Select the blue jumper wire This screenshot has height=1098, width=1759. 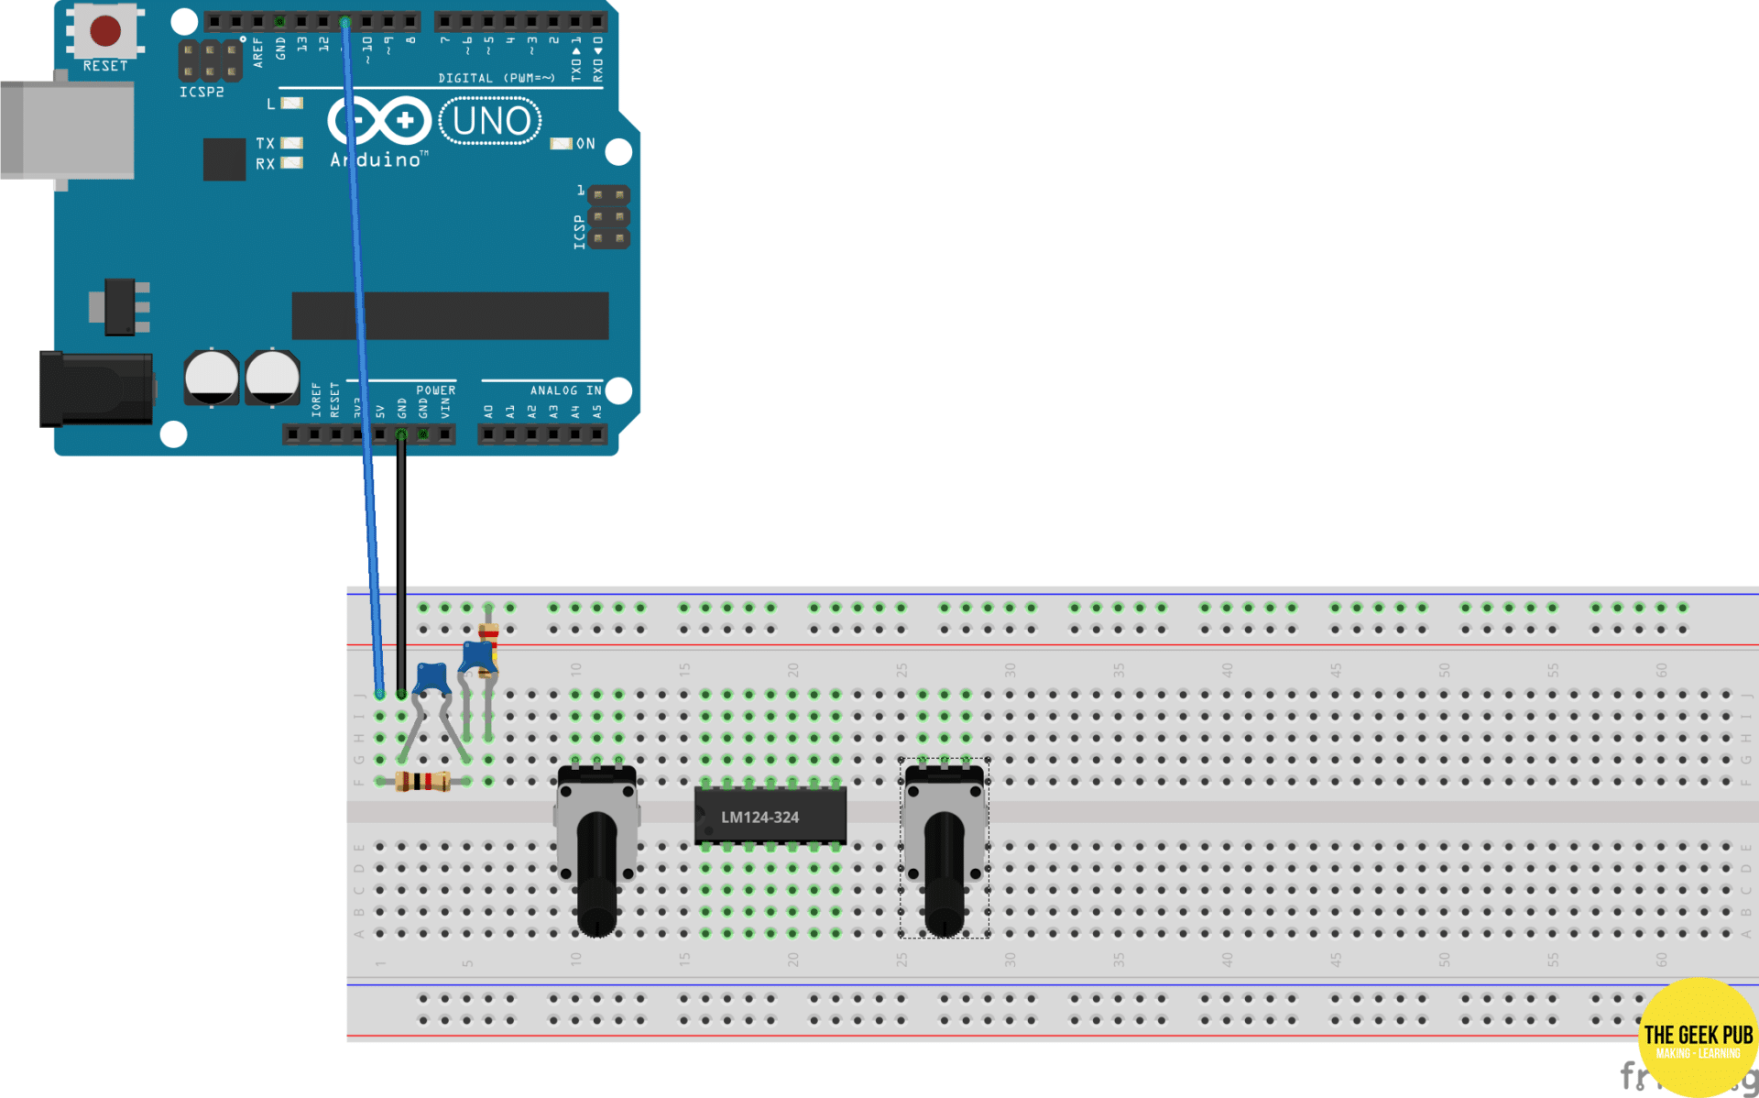tap(362, 357)
